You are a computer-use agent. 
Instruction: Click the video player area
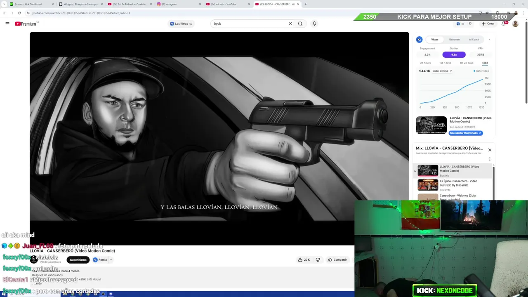[x=219, y=139]
